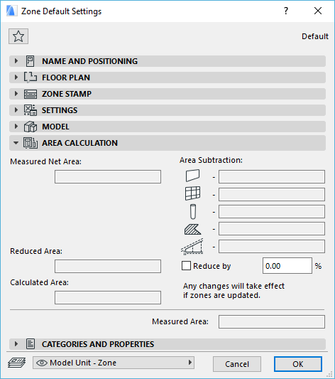Click the Measured Net Area field
This screenshot has width=335, height=379.
[108, 176]
